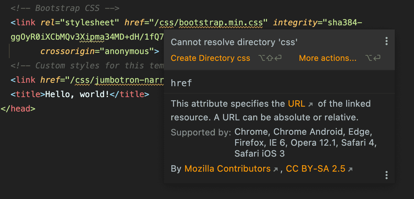Click the closing head tag

[18, 108]
